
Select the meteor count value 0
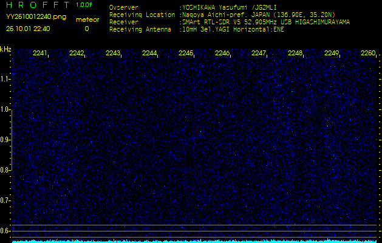point(86,29)
